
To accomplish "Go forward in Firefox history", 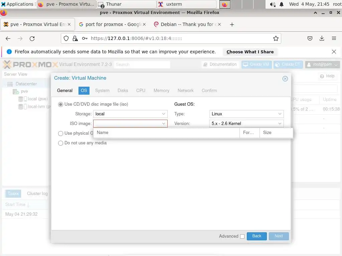I will coord(20,39).
